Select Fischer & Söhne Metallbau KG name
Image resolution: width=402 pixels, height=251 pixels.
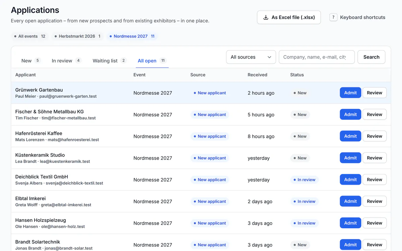point(50,112)
